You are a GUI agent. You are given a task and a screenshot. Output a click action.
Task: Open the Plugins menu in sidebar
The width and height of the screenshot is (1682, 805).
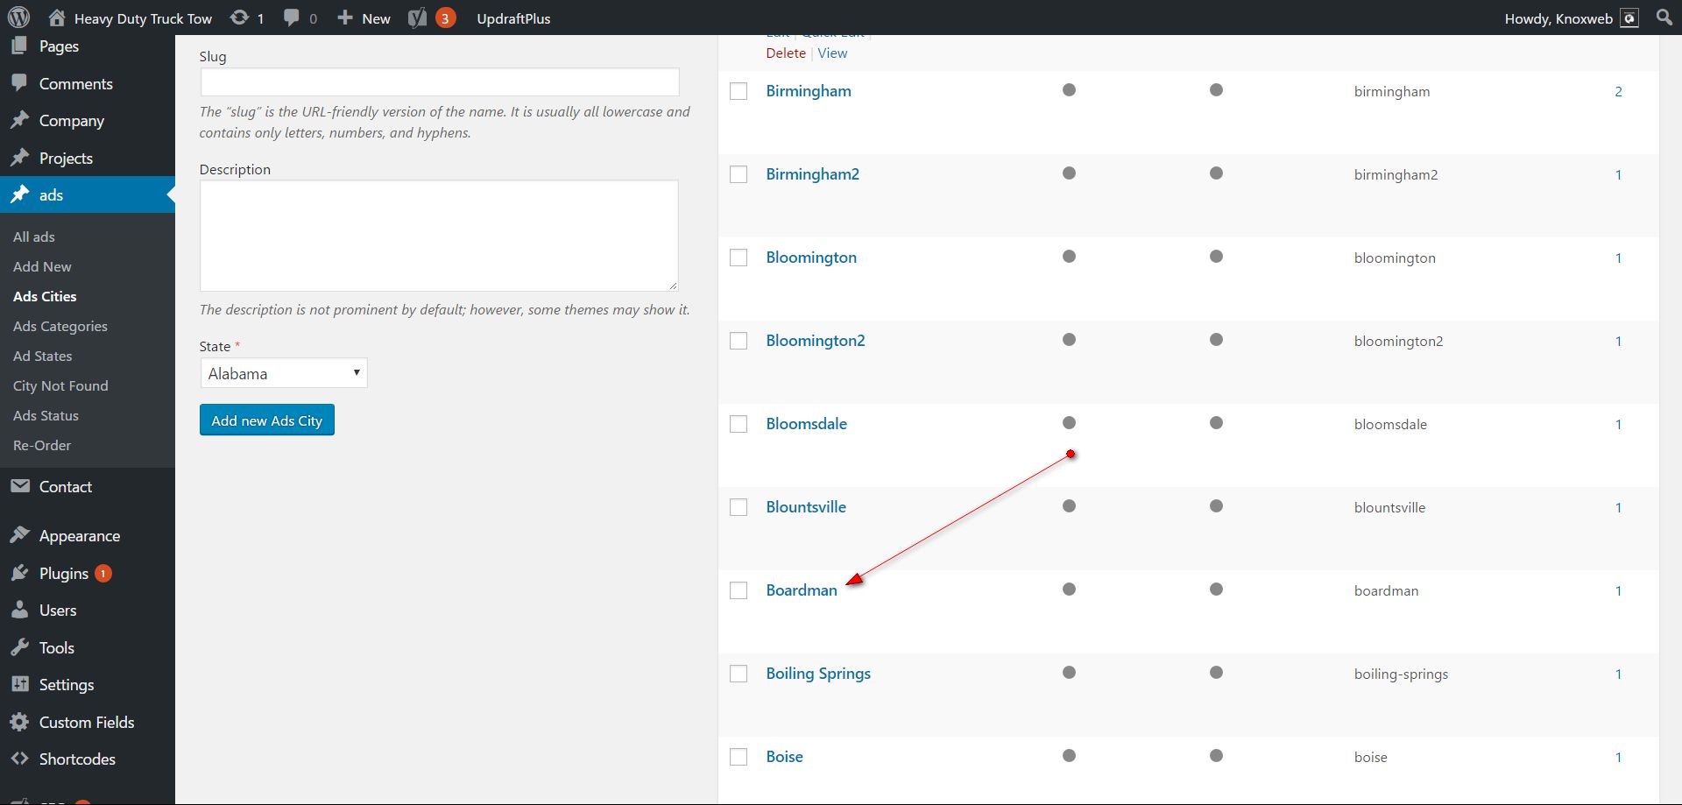[x=63, y=573]
